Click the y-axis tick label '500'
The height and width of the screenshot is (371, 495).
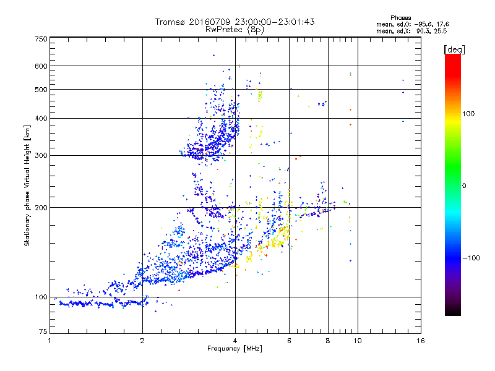pyautogui.click(x=41, y=90)
